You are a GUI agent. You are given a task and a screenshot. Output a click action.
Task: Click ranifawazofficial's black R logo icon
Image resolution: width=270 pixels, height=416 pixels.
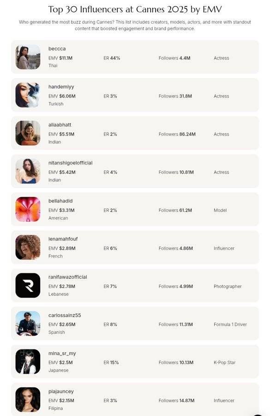(x=28, y=286)
